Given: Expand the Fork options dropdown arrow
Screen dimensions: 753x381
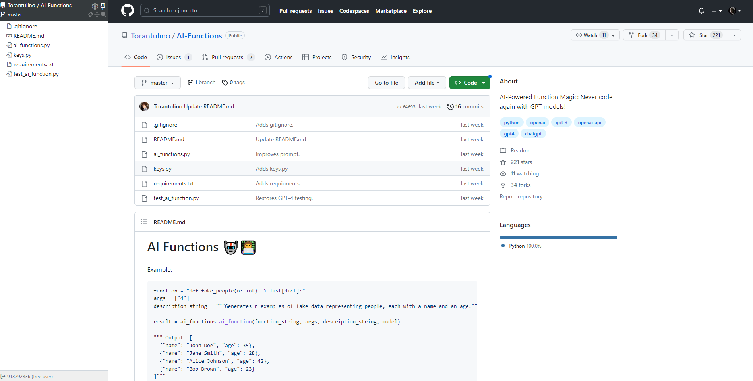Looking at the screenshot, I should point(672,35).
